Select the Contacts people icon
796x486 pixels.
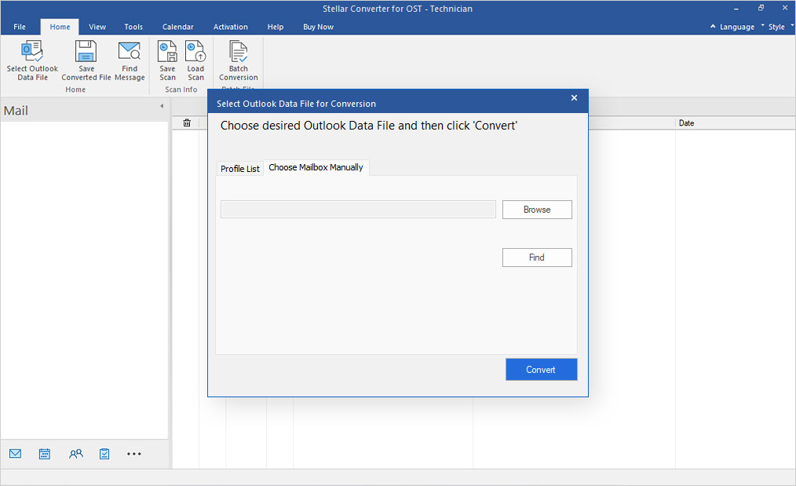75,454
